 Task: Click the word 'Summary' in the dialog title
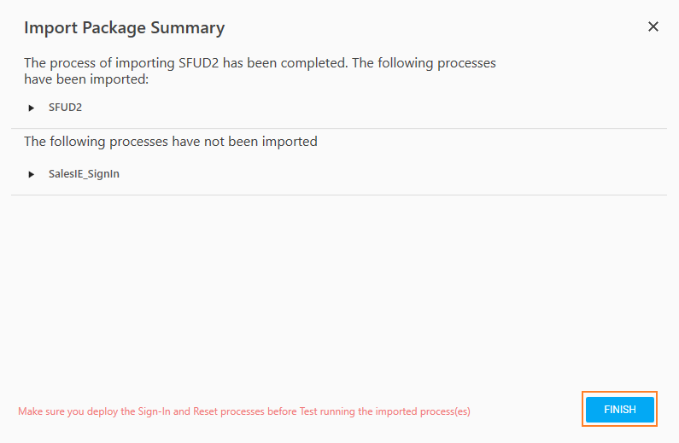[x=188, y=28]
